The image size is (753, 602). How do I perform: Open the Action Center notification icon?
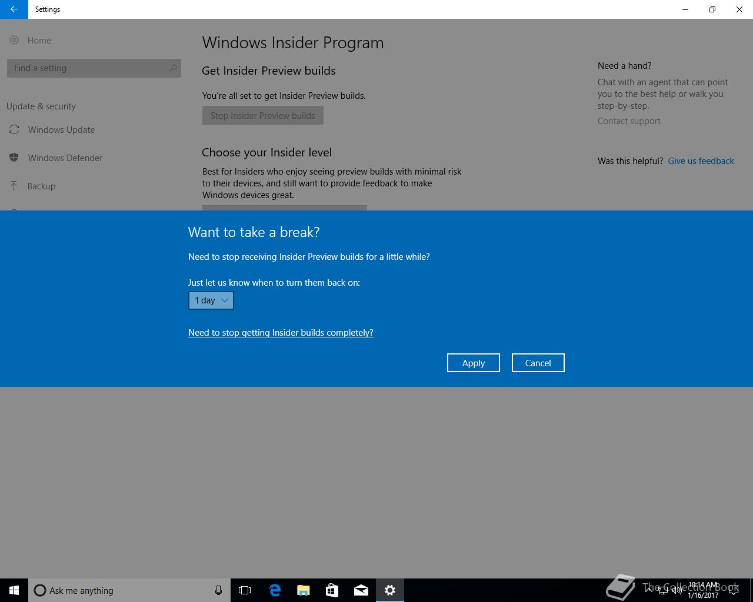point(733,590)
